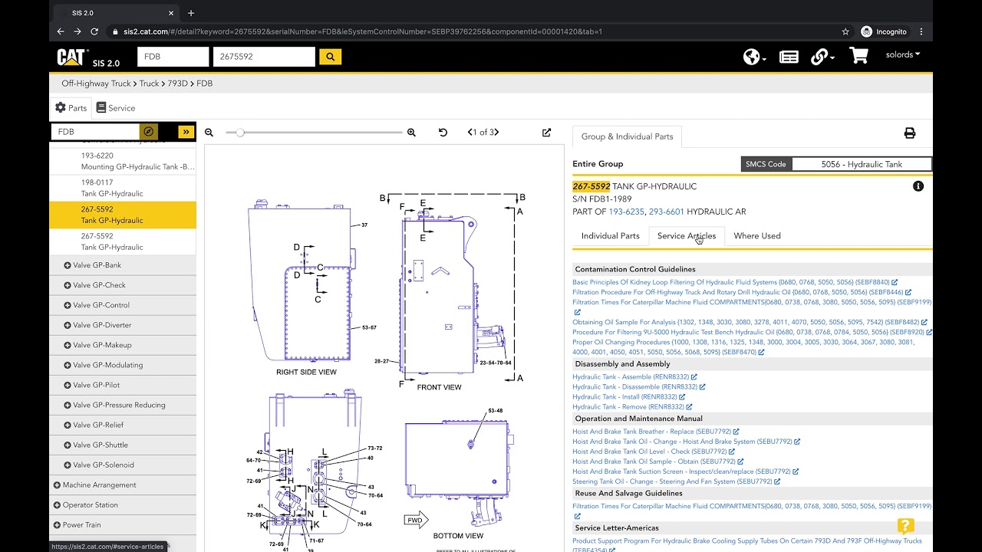Expand Valve GP-Relief group
Screen dimensions: 982x552
[68, 425]
